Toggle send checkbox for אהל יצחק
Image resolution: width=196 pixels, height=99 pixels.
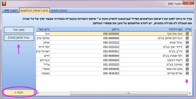[187, 42]
